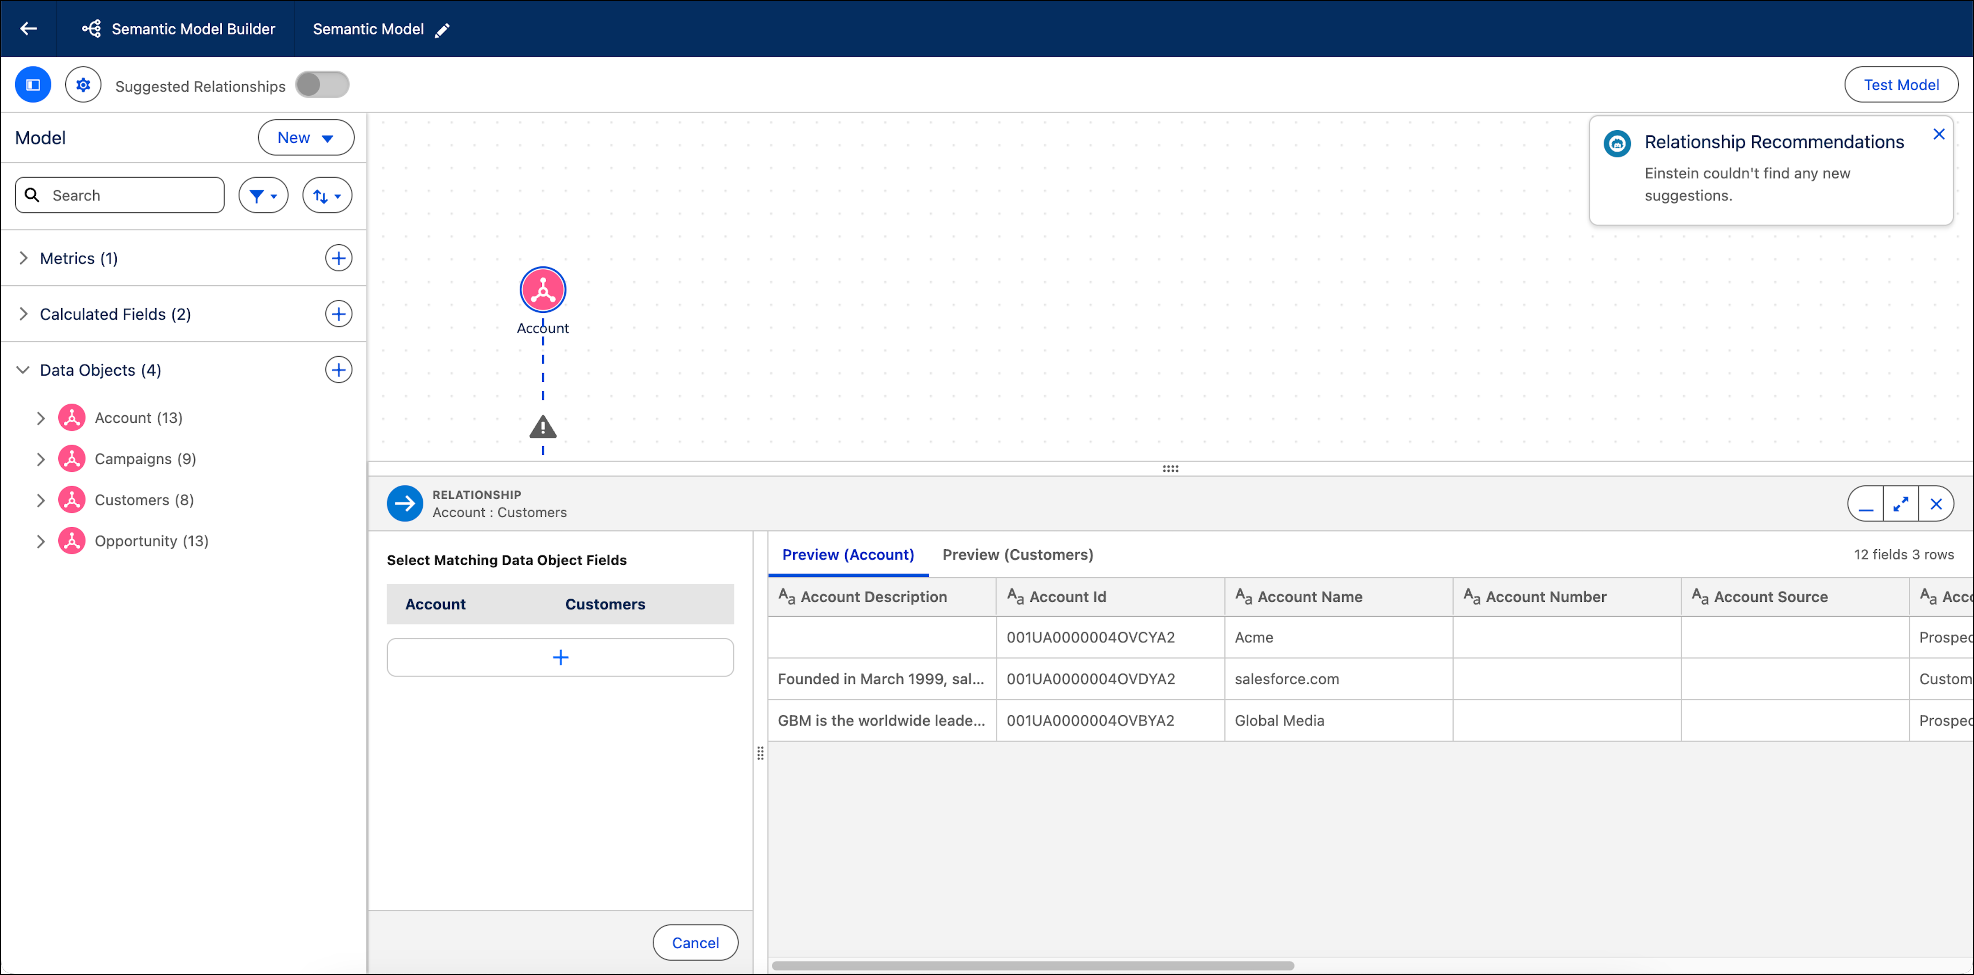Click the Cancel button
This screenshot has height=975, width=1974.
point(695,943)
